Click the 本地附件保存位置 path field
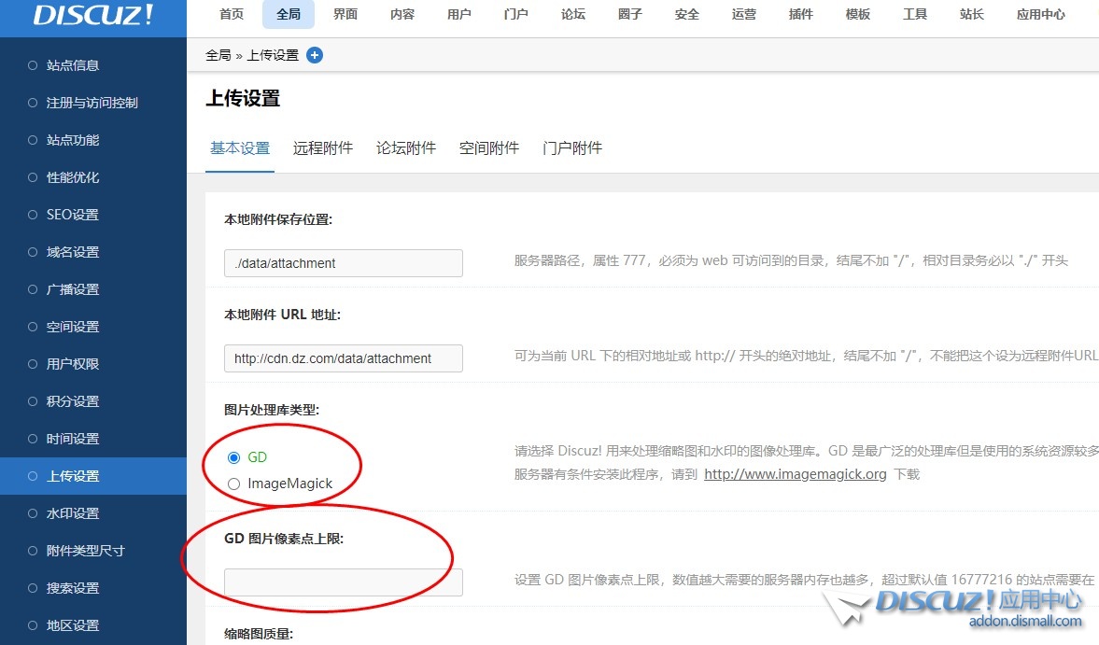The height and width of the screenshot is (645, 1099). [344, 263]
